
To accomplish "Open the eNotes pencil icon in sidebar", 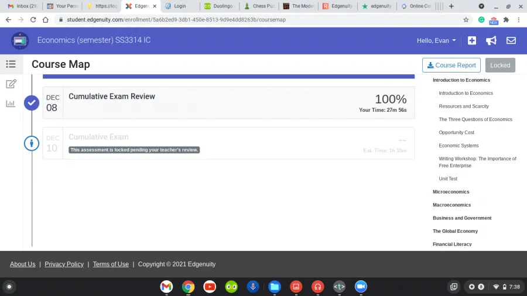I will point(11,84).
